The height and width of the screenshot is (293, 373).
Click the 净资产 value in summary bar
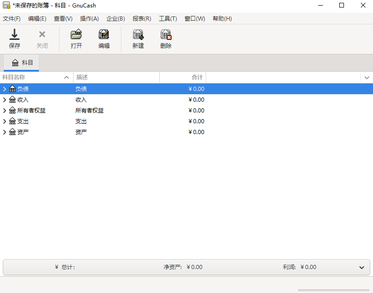tap(194, 267)
